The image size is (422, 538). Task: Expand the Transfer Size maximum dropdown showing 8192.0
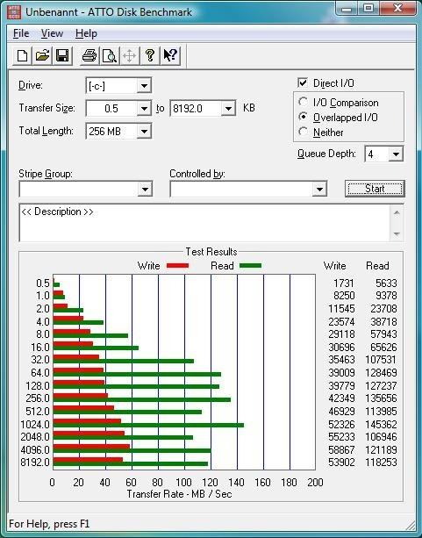pyautogui.click(x=228, y=109)
